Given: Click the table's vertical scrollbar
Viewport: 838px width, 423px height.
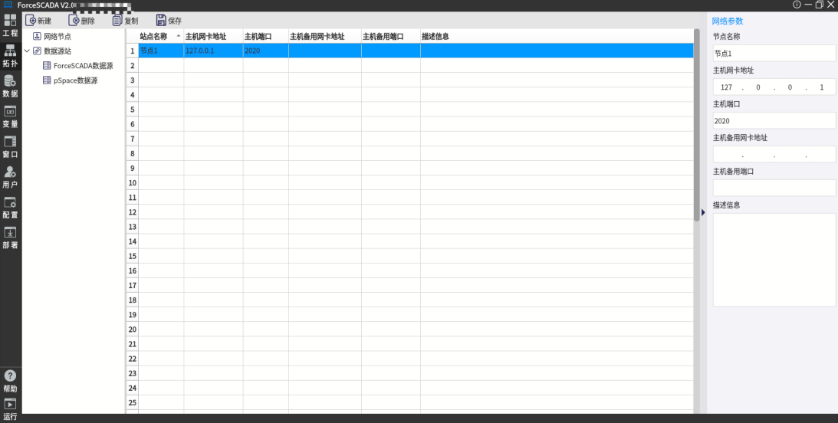Looking at the screenshot, I should tap(696, 123).
